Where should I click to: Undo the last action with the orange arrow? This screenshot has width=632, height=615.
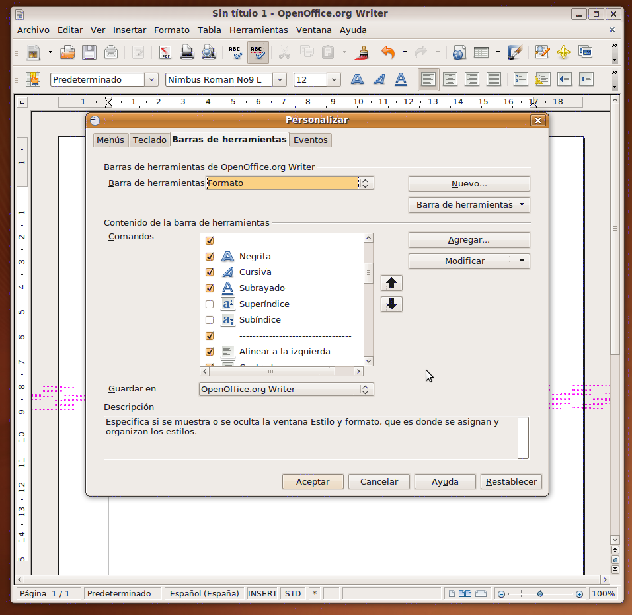[388, 52]
